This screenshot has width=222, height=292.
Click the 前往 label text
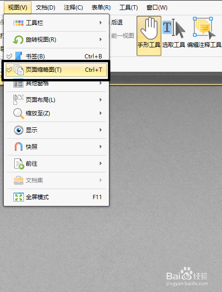pyautogui.click(x=32, y=164)
